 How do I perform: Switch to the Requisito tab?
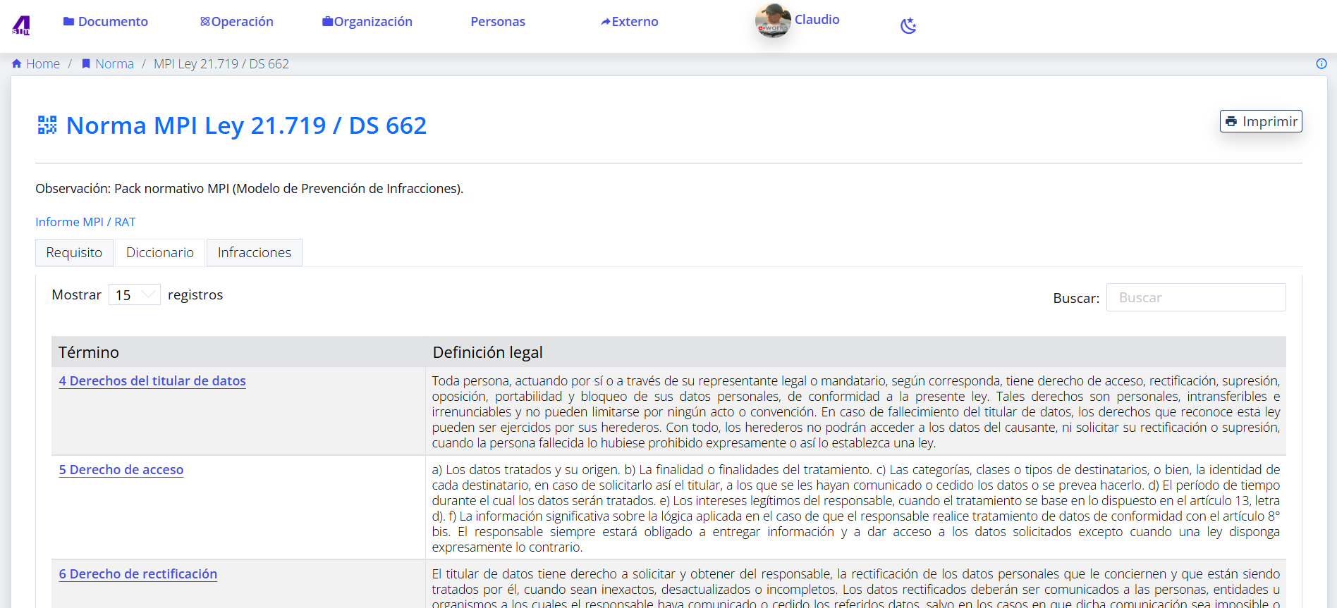[x=74, y=252]
